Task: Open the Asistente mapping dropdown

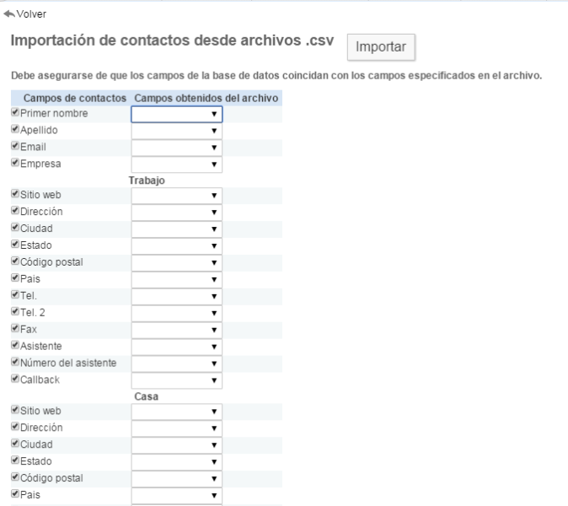Action: 176,347
